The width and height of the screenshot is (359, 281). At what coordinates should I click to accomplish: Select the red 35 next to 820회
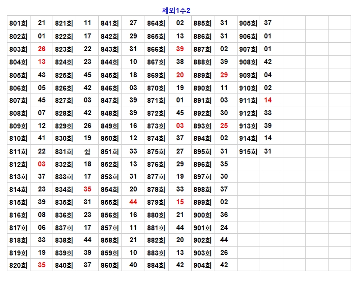41,265
